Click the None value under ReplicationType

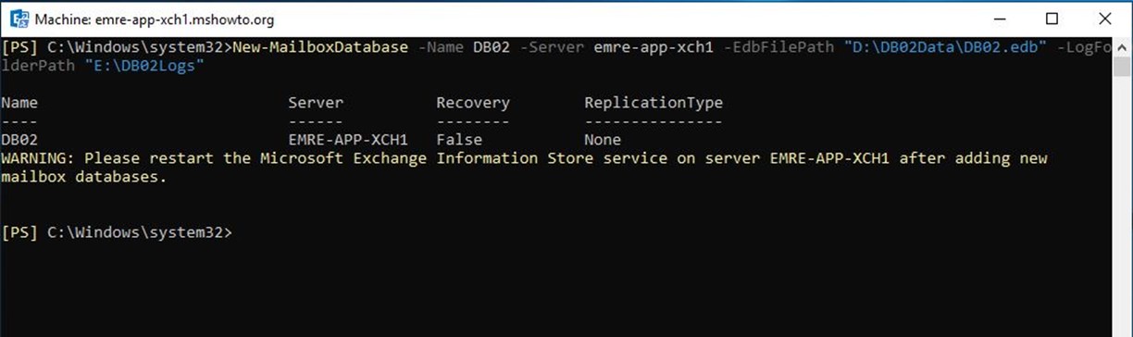(603, 140)
